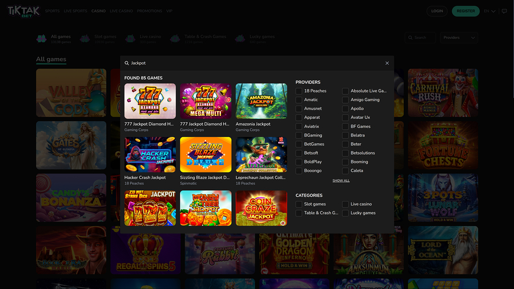Click the Lucky games category icon
This screenshot has height=289, width=514.
[240, 39]
